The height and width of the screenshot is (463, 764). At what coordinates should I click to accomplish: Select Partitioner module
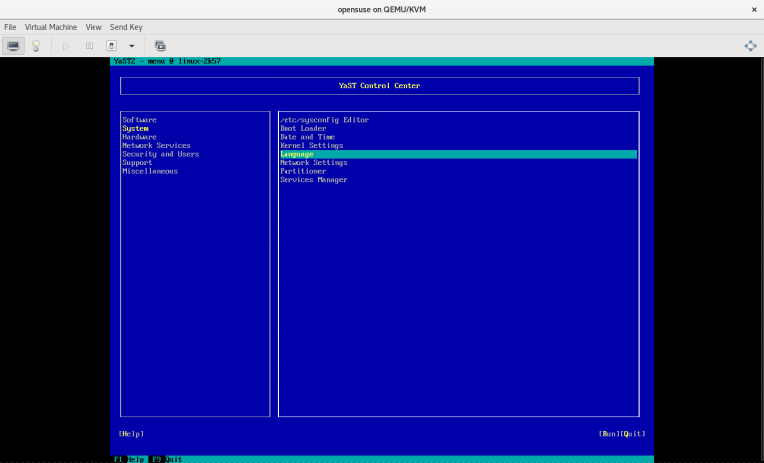303,171
